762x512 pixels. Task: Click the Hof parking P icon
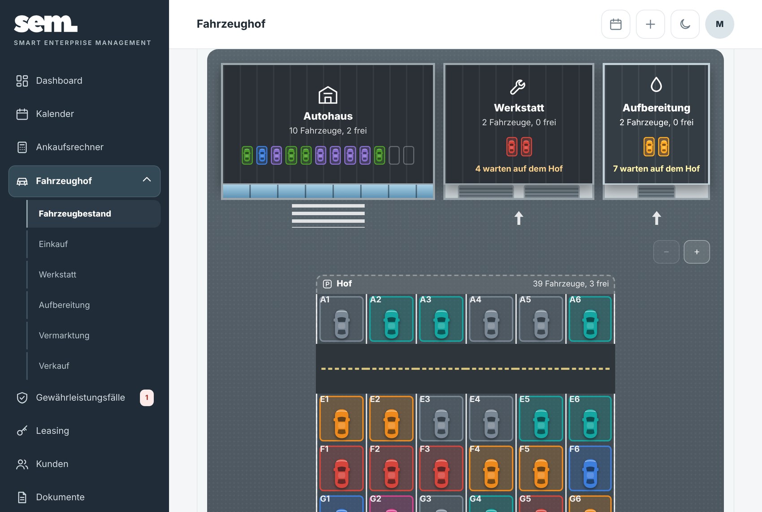tap(327, 284)
